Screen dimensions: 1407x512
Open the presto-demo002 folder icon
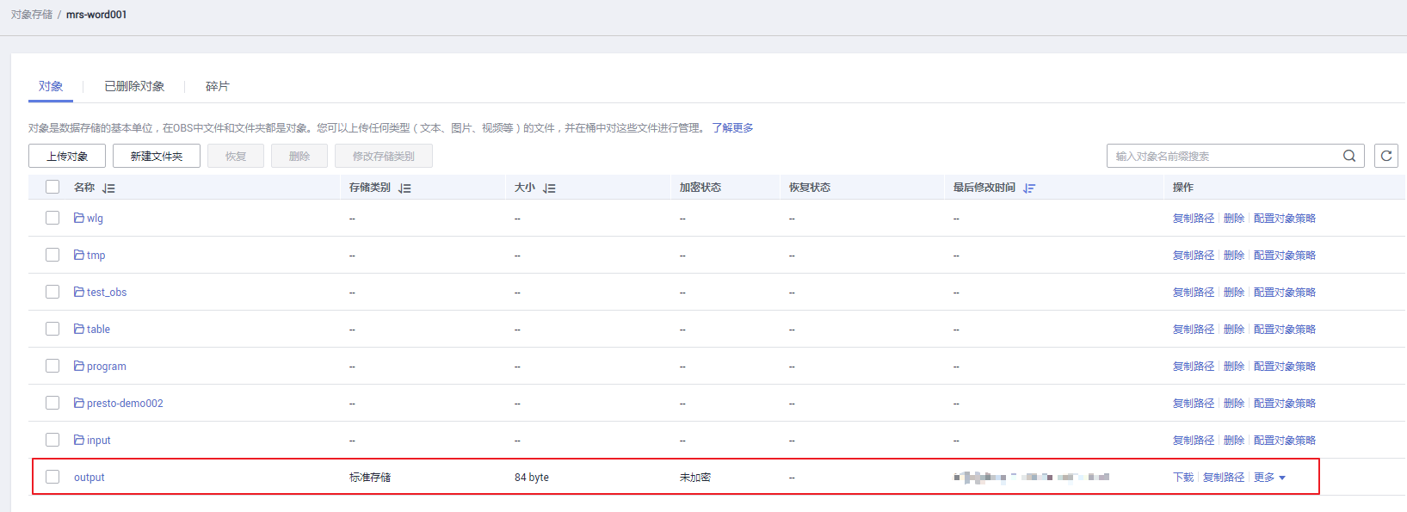click(x=79, y=404)
